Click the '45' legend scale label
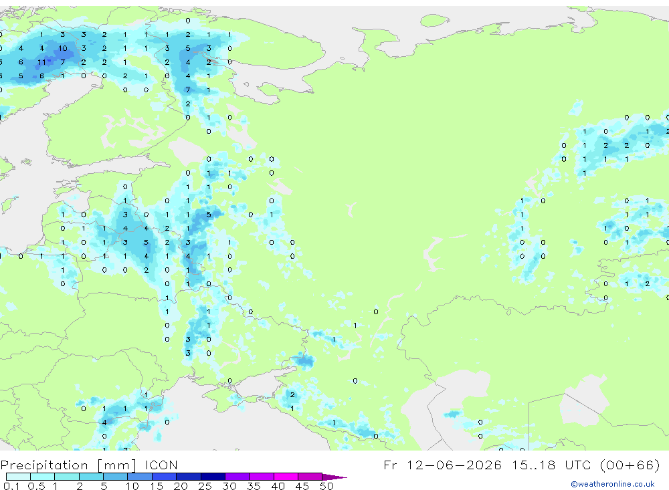 point(302,486)
